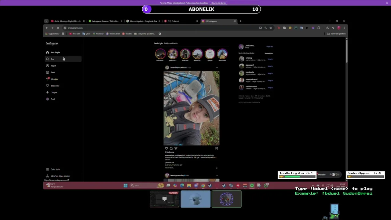
Task: Select the polar bear scene thumbnail
Action: click(195, 199)
